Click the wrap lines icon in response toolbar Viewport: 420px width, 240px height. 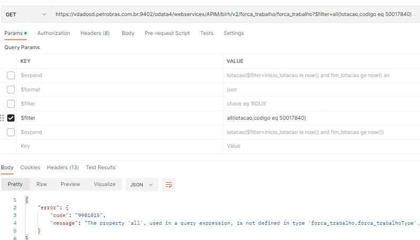(x=169, y=185)
